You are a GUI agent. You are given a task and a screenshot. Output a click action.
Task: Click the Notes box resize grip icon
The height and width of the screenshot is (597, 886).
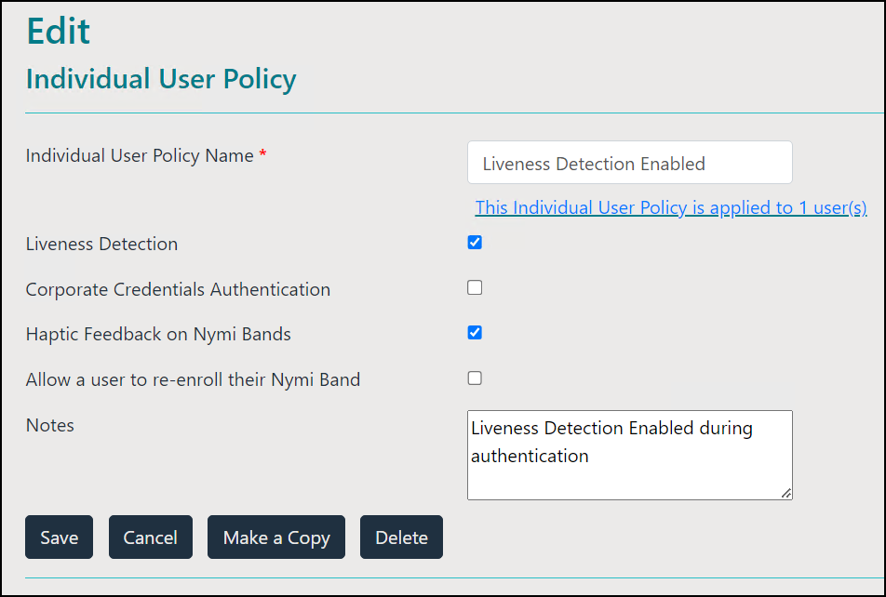coord(786,493)
